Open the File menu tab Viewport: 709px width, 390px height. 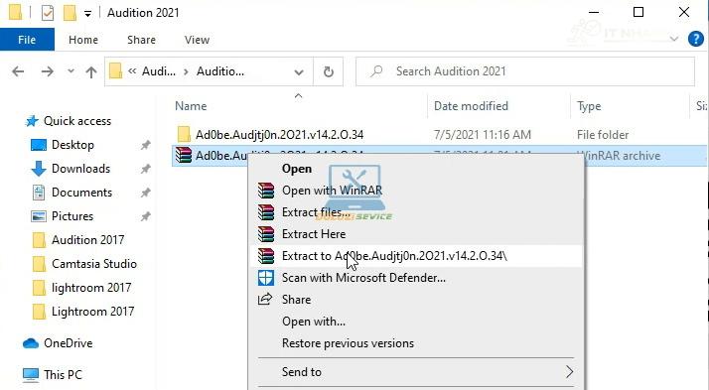tap(27, 40)
